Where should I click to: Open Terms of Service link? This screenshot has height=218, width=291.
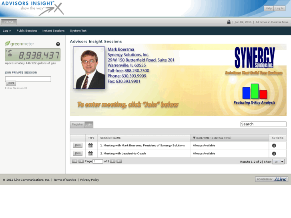click(65, 180)
